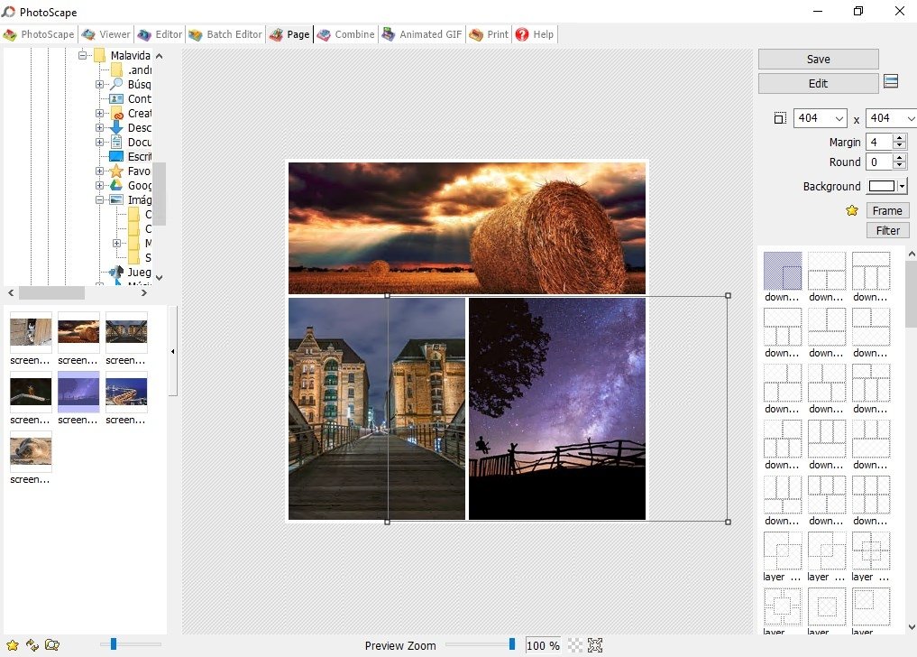
Task: Expand the Favo tree node
Action: pyautogui.click(x=99, y=171)
